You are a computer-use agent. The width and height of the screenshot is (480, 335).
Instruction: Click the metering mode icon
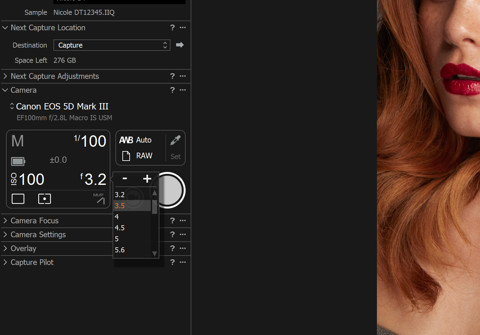[x=45, y=199]
